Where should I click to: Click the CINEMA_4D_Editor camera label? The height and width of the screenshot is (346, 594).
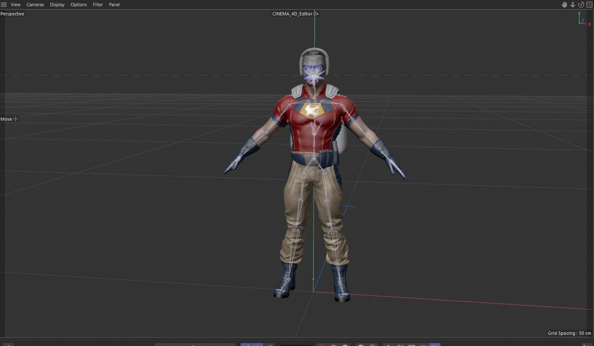(292, 14)
